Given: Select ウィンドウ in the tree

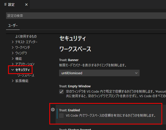Looking at the screenshot, I should pos(21,53).
